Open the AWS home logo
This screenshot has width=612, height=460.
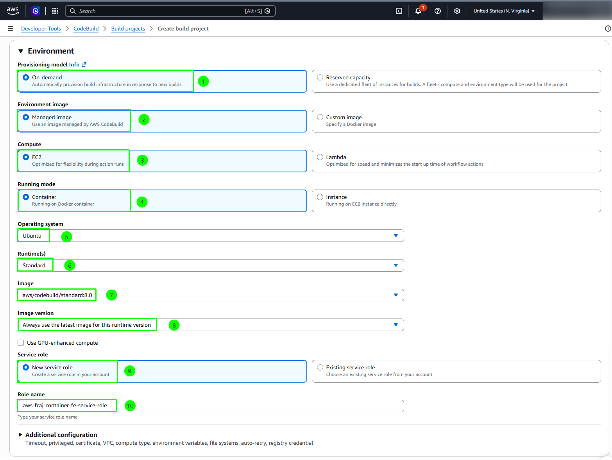[x=13, y=11]
